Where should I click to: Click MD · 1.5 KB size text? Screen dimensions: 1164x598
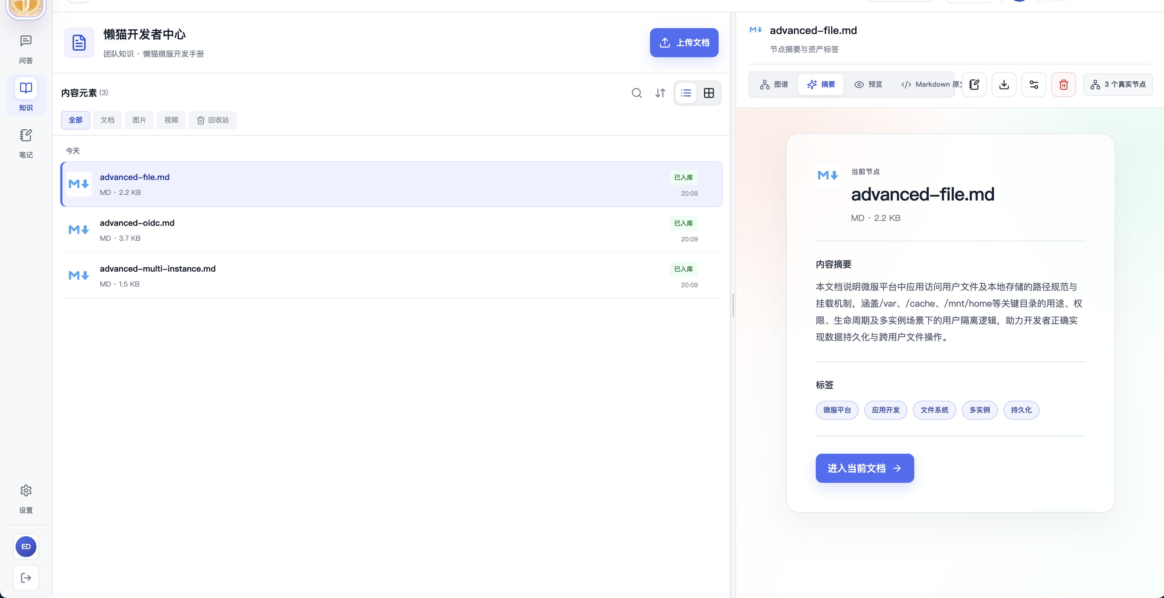tap(120, 284)
